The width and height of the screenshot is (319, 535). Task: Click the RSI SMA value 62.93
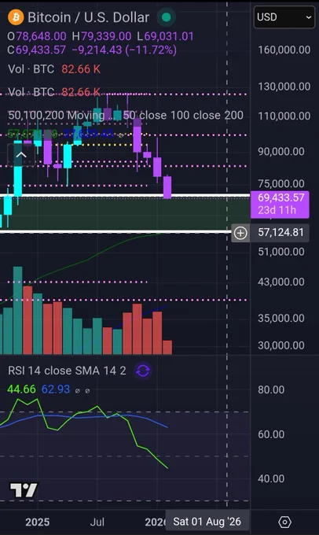click(56, 389)
